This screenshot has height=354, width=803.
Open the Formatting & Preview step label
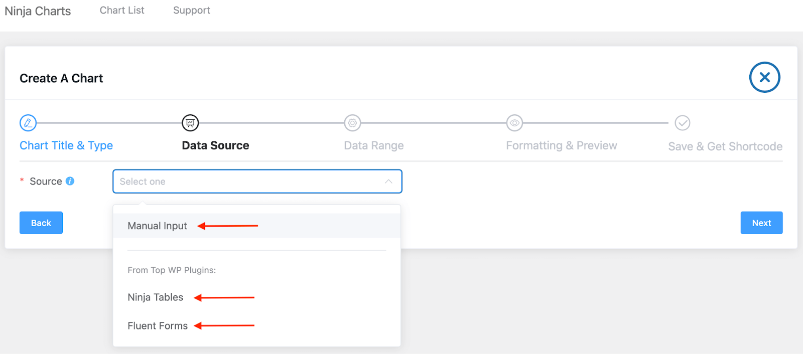pos(561,145)
